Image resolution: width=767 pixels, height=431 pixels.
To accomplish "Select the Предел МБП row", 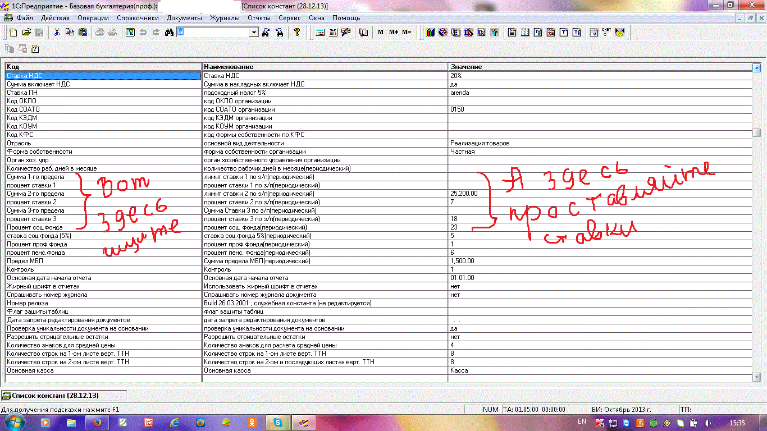I will (378, 261).
